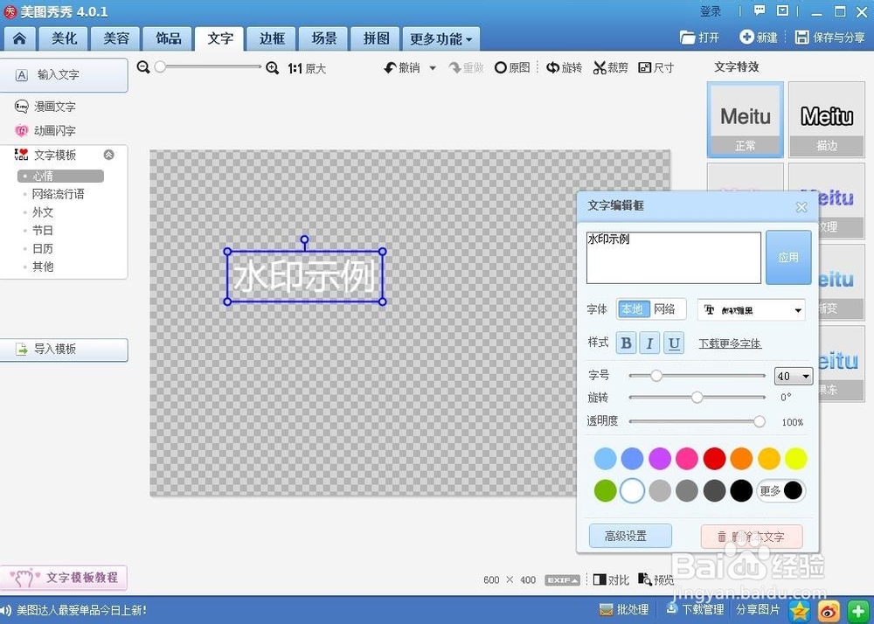Open the feedback chat bubble icon
Image resolution: width=874 pixels, height=624 pixels.
click(x=760, y=10)
